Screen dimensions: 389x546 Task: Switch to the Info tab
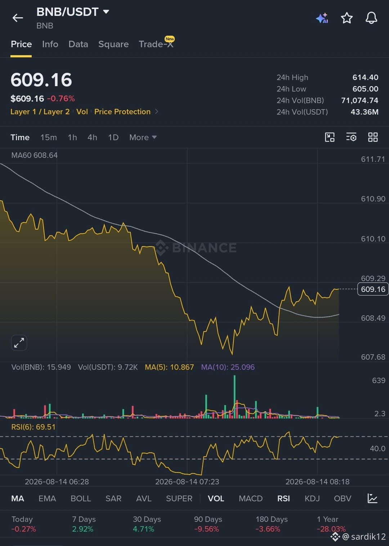(50, 44)
